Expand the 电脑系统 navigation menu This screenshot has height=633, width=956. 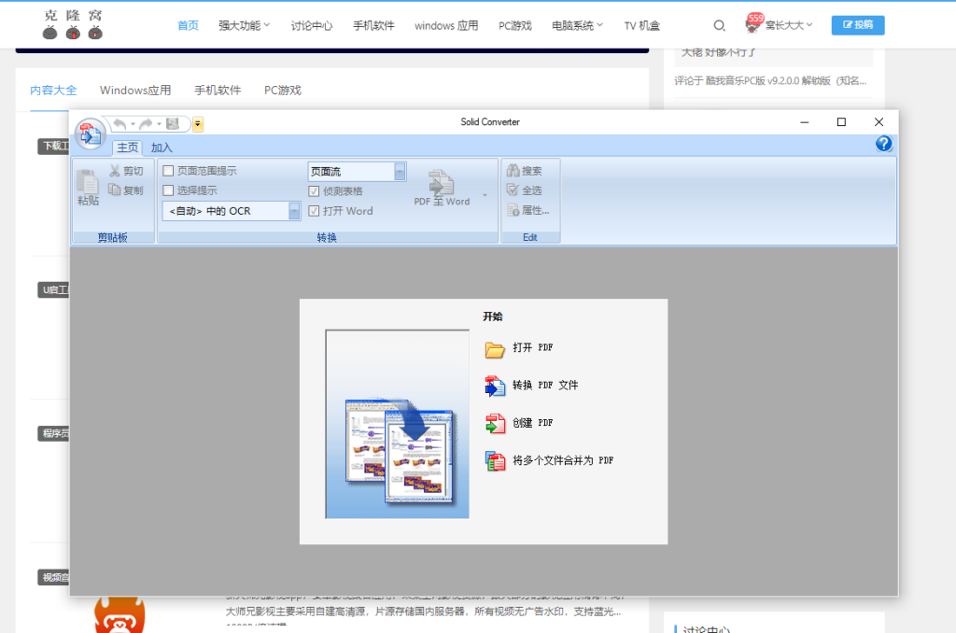pyautogui.click(x=577, y=25)
